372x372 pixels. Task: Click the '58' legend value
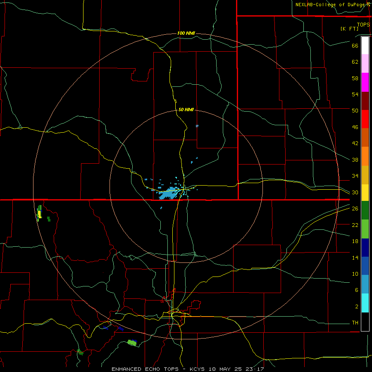(x=355, y=78)
